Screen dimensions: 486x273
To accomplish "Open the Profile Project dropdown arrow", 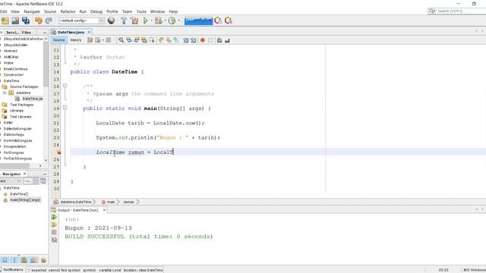I will coord(179,20).
